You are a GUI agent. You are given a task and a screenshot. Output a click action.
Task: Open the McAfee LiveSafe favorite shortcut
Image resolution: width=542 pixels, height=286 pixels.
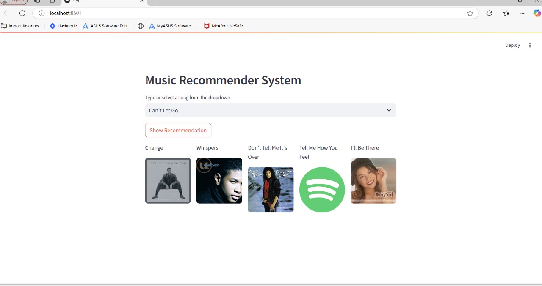pos(223,26)
